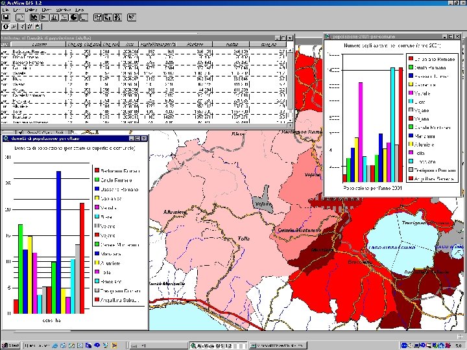Click the Tolfa label on the map

click(x=244, y=239)
